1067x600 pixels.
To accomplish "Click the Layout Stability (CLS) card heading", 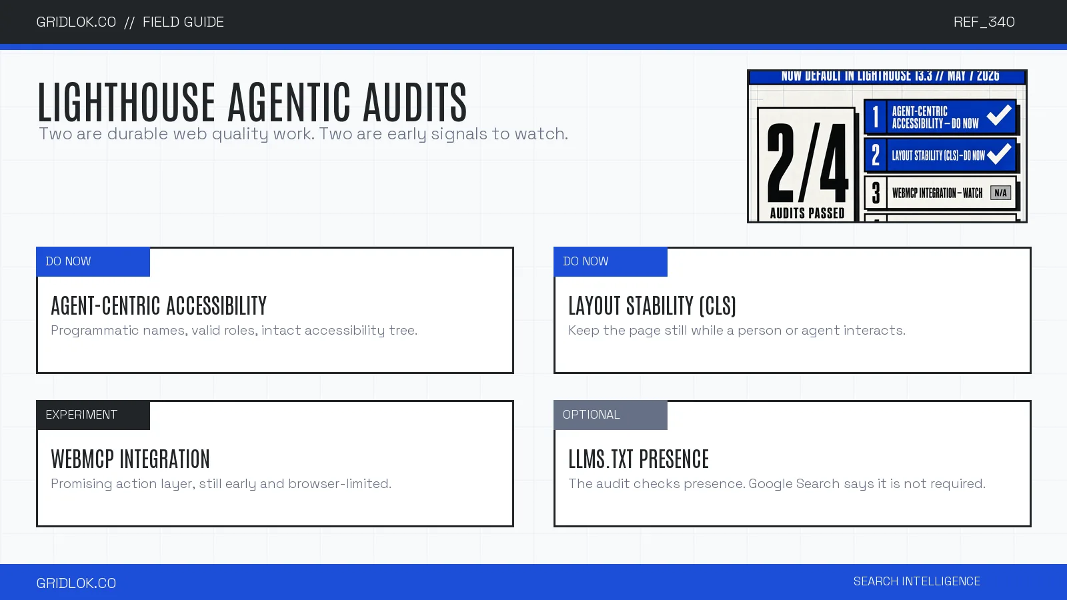I will pyautogui.click(x=652, y=306).
